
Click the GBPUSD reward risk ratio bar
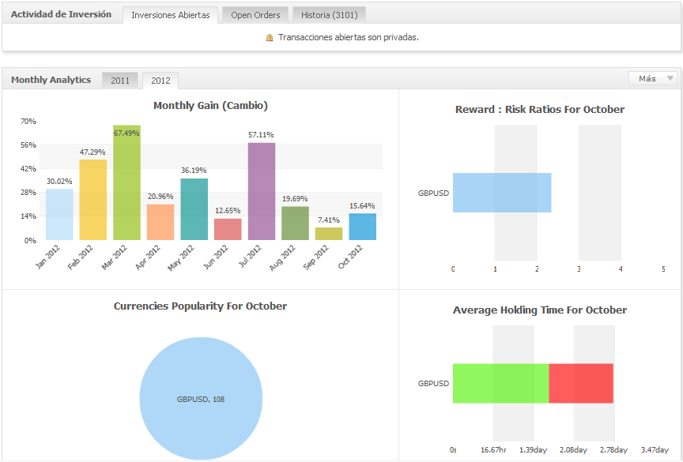501,193
